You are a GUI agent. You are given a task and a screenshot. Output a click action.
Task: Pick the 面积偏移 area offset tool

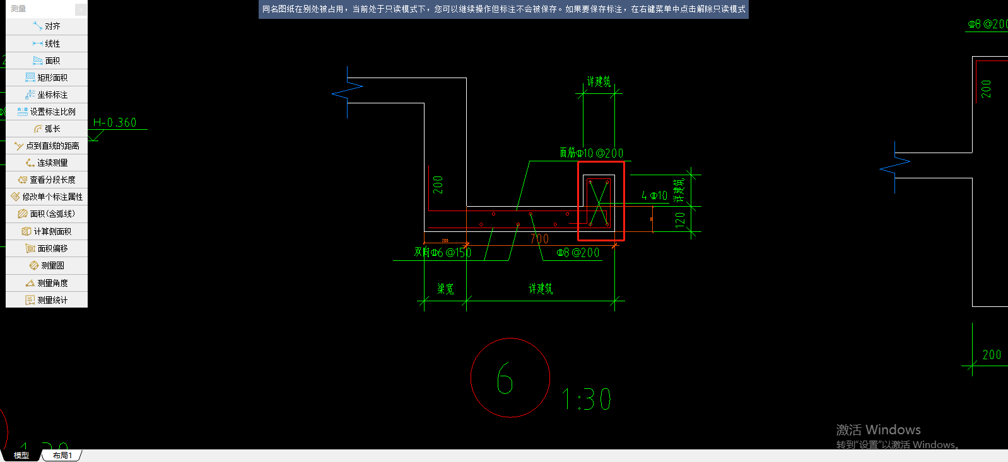[x=47, y=248]
